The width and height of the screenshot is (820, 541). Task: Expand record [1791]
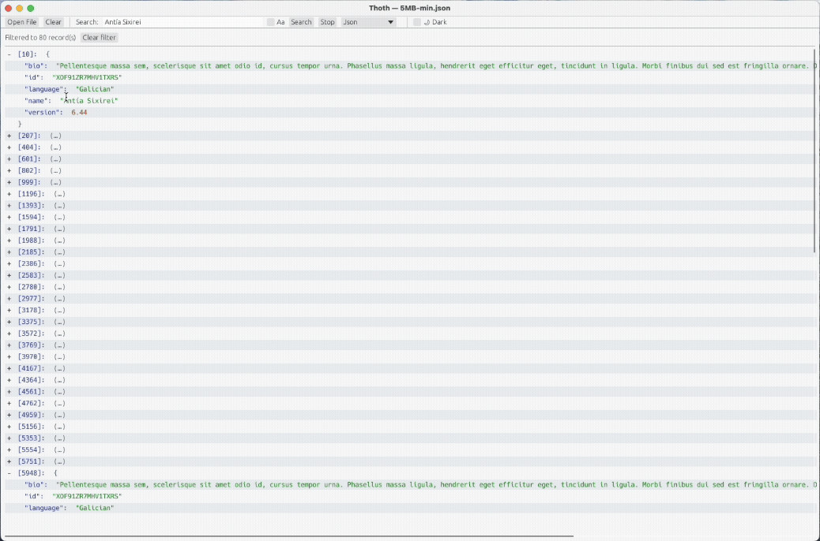point(9,229)
